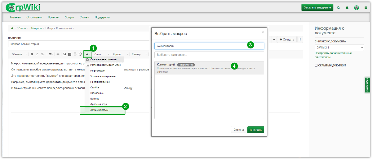Click the CorpWiki logo
Image resolution: width=372 pixels, height=165 pixels.
coord(23,7)
